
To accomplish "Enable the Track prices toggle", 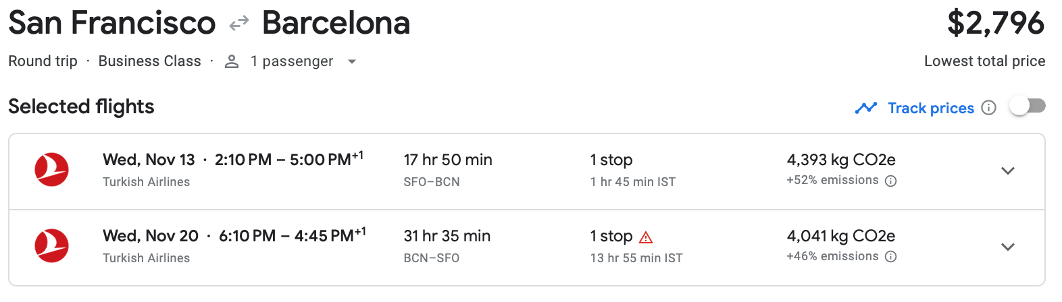I will (1026, 107).
